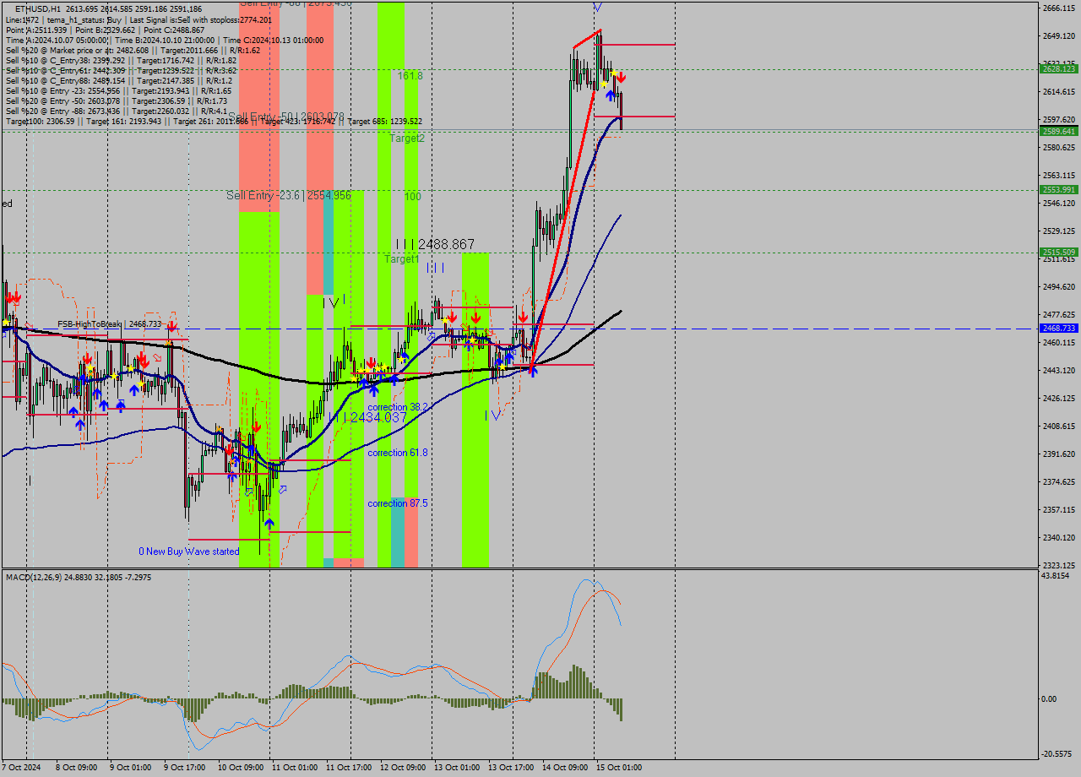Click the Fibonacci 100 level label
Screen dimensions: 1081x777
pyautogui.click(x=412, y=196)
